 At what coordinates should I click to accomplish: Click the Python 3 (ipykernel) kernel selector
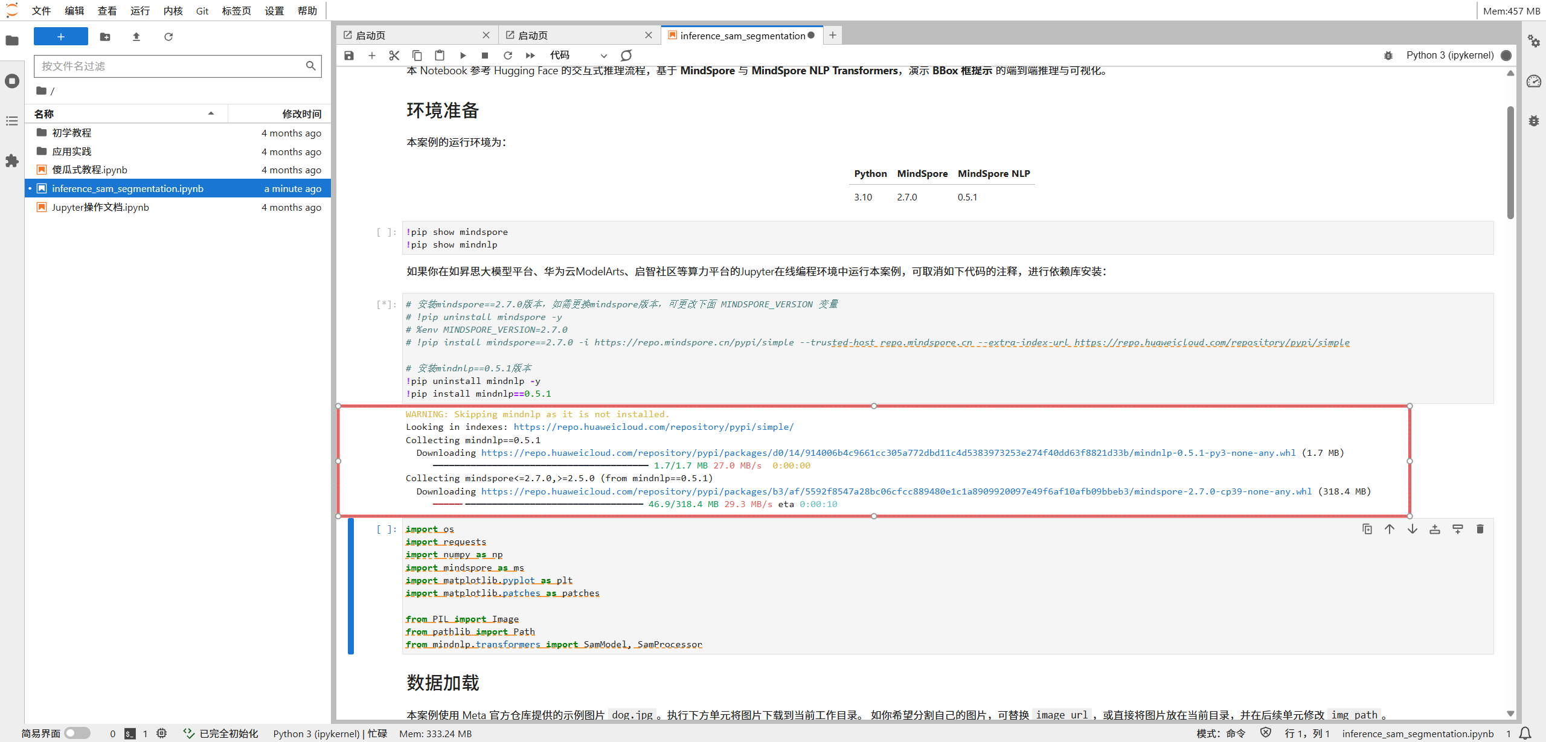[1450, 56]
